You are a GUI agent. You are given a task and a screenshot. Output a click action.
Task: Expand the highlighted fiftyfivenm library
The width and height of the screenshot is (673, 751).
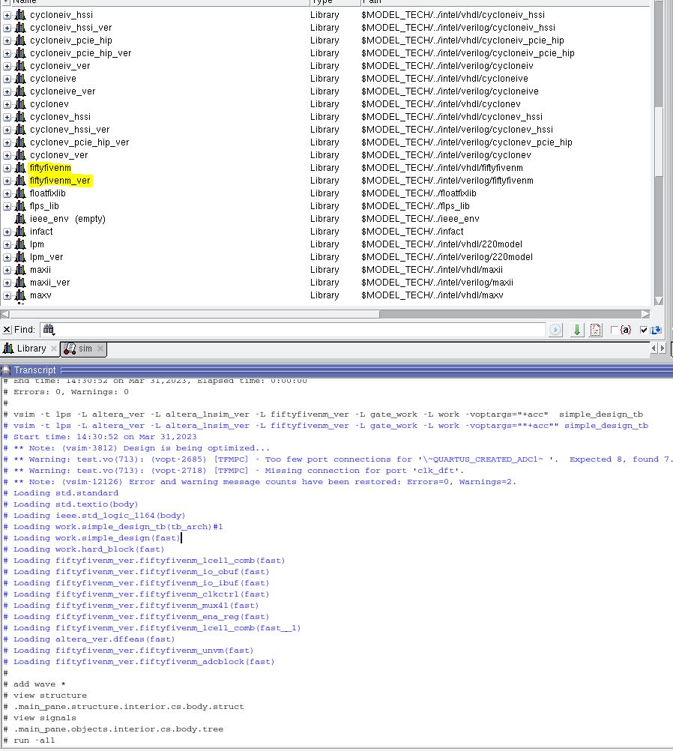point(7,168)
